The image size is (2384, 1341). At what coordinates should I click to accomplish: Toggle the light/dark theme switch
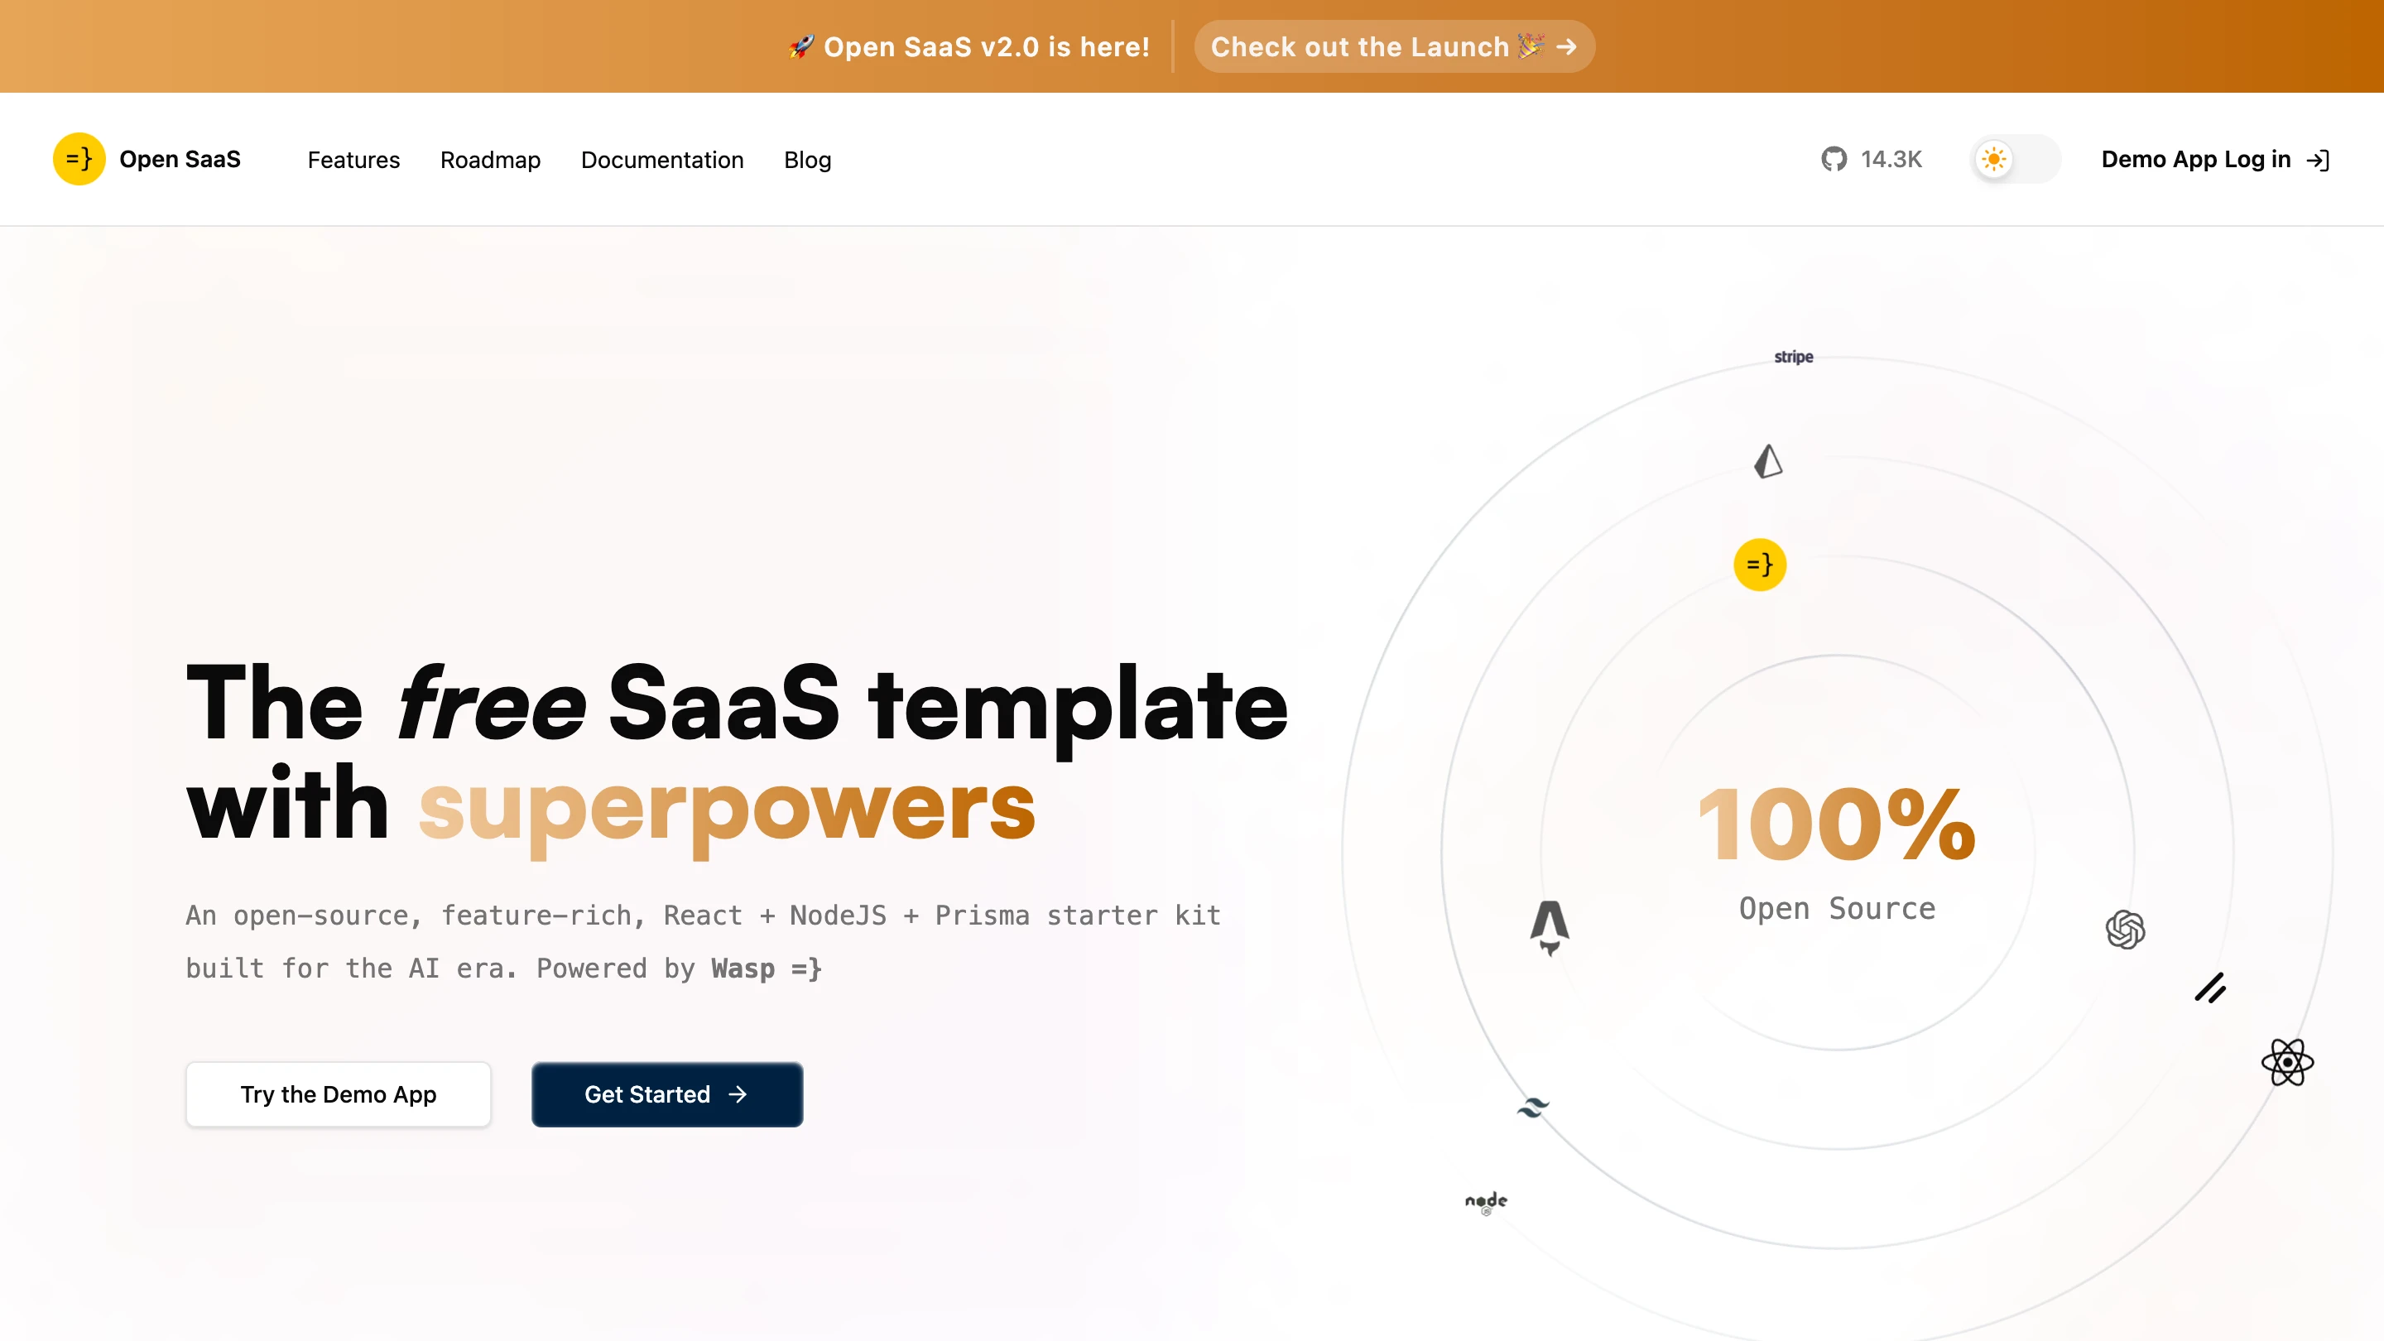[x=2014, y=159]
